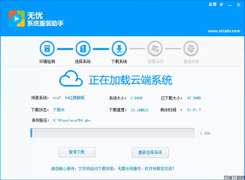Click the 已下载大小 label

(172, 98)
